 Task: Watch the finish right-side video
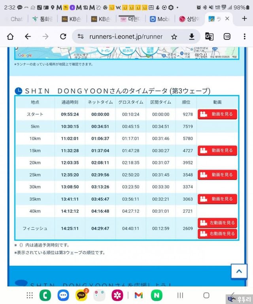coord(217,234)
